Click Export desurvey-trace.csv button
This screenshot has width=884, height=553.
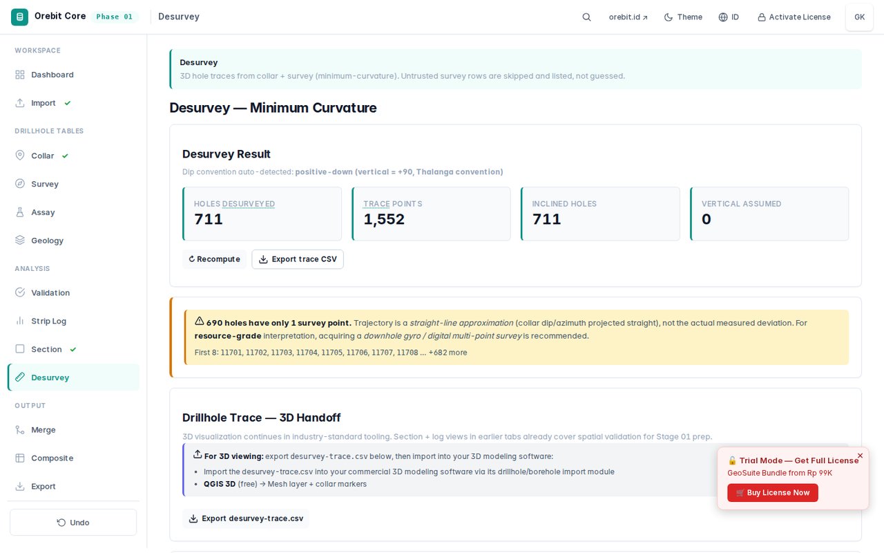tap(246, 518)
